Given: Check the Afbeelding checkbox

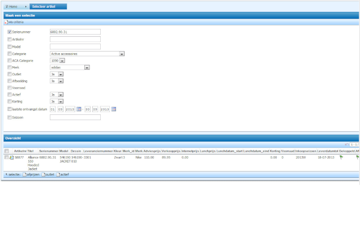Looking at the screenshot, I should pos(10,81).
